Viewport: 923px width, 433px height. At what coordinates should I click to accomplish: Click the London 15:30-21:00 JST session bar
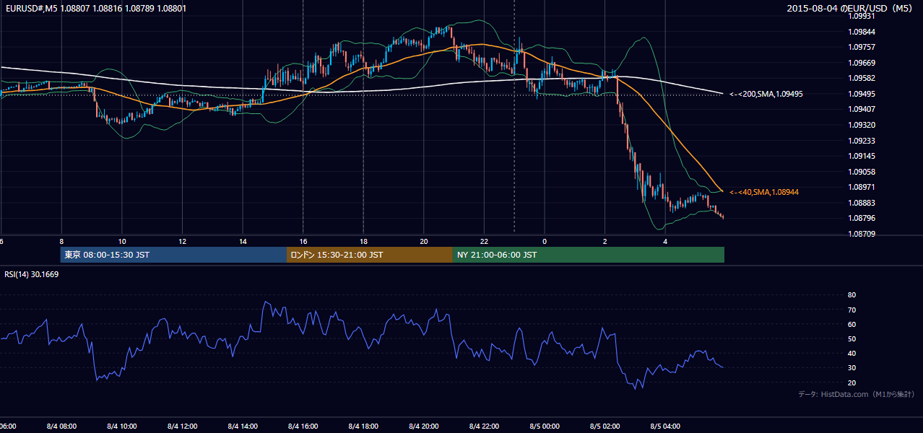point(370,255)
